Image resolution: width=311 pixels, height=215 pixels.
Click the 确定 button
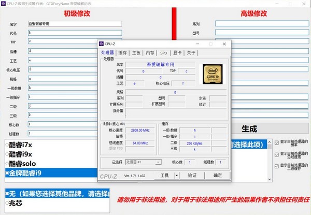[218, 176]
